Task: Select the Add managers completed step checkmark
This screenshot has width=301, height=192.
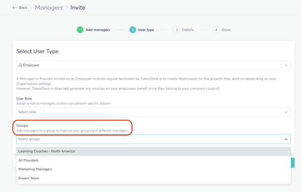Action: point(80,30)
